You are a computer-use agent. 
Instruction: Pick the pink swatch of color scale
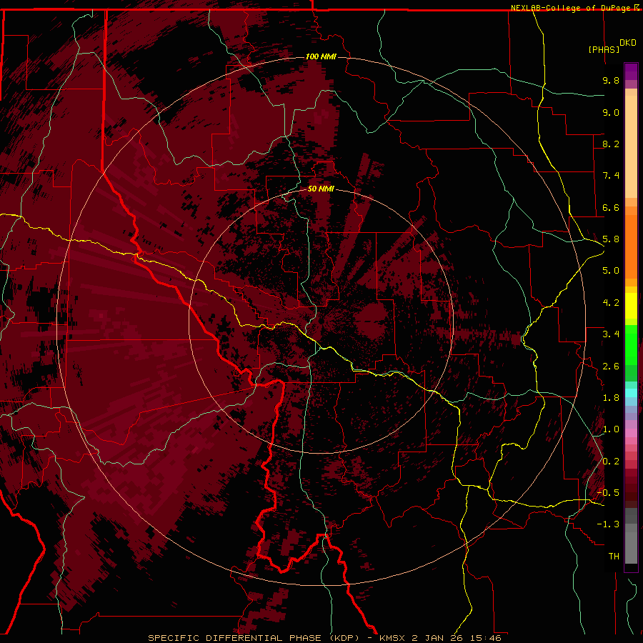tap(631, 433)
